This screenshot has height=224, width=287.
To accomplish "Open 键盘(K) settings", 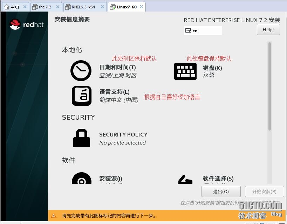I will coord(212,68).
